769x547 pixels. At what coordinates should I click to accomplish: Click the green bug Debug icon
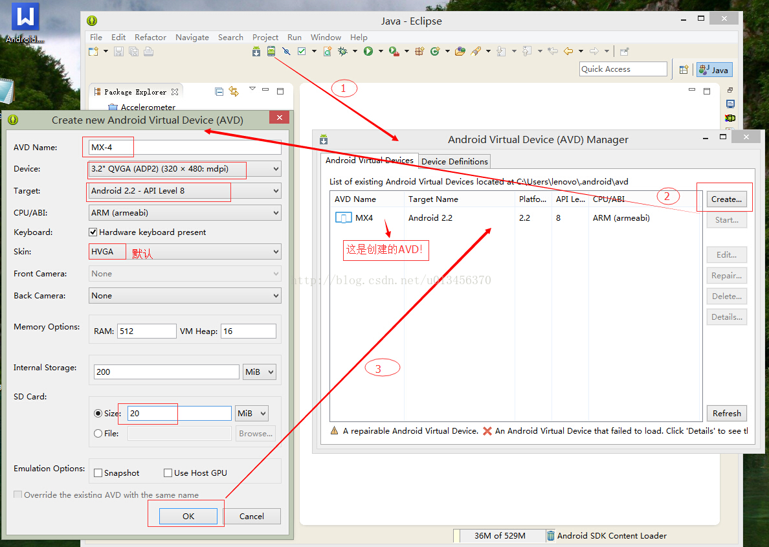[x=342, y=51]
